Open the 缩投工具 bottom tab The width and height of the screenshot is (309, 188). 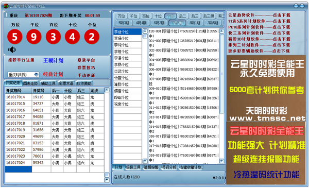pos(133,167)
